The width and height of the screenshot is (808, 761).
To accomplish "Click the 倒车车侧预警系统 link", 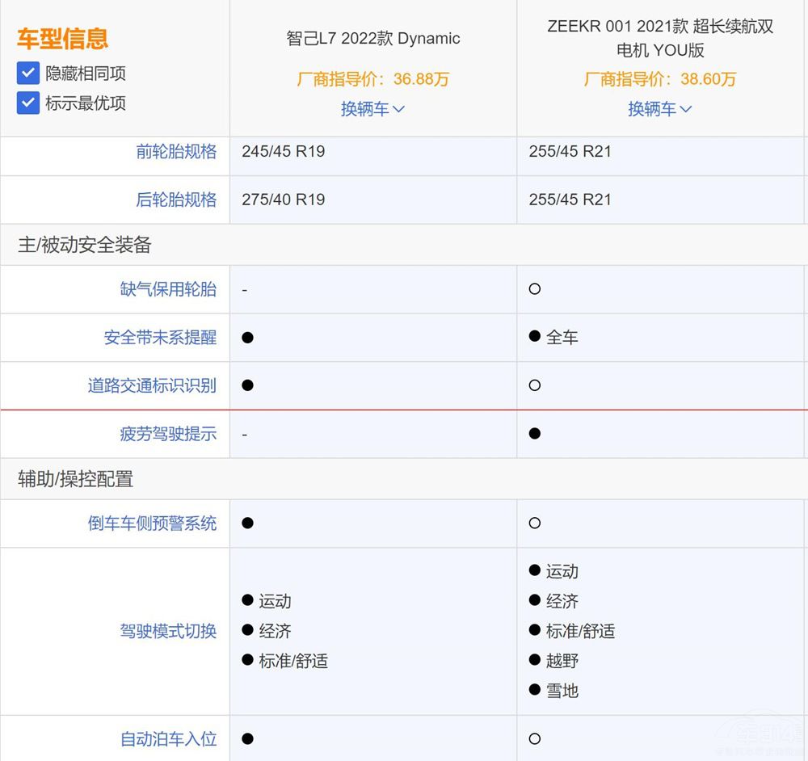I will click(152, 523).
